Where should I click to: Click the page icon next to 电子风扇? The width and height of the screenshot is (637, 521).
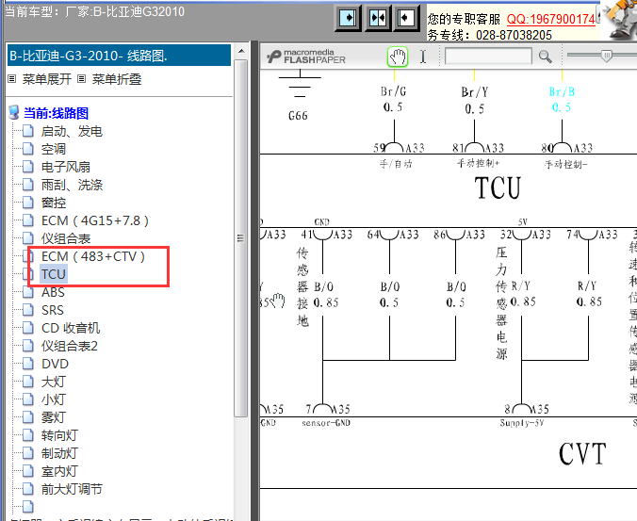coord(27,167)
